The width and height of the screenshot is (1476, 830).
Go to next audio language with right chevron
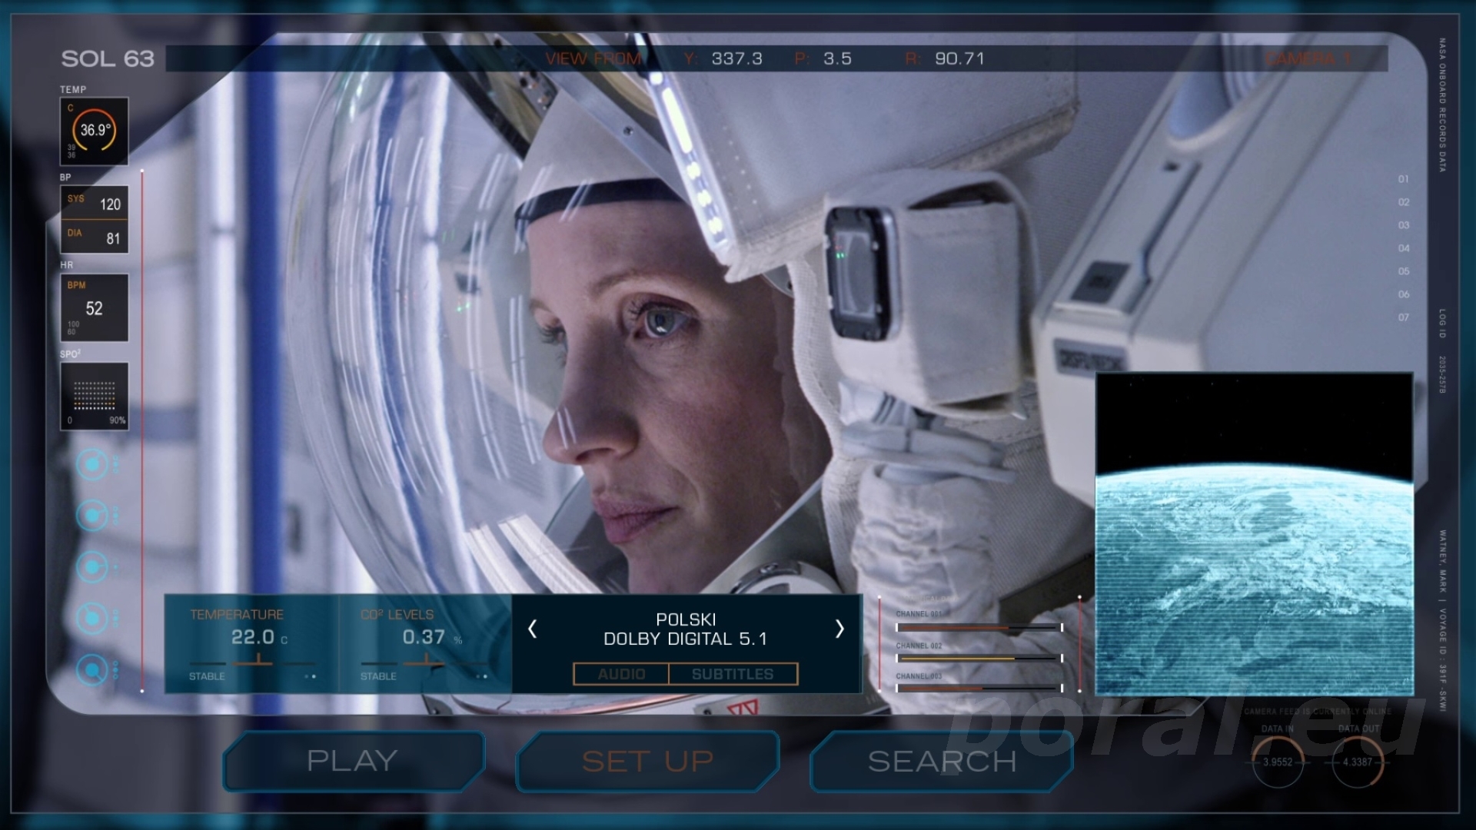839,629
